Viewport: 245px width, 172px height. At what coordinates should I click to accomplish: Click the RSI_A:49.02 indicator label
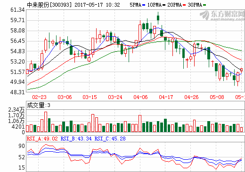coord(42,139)
